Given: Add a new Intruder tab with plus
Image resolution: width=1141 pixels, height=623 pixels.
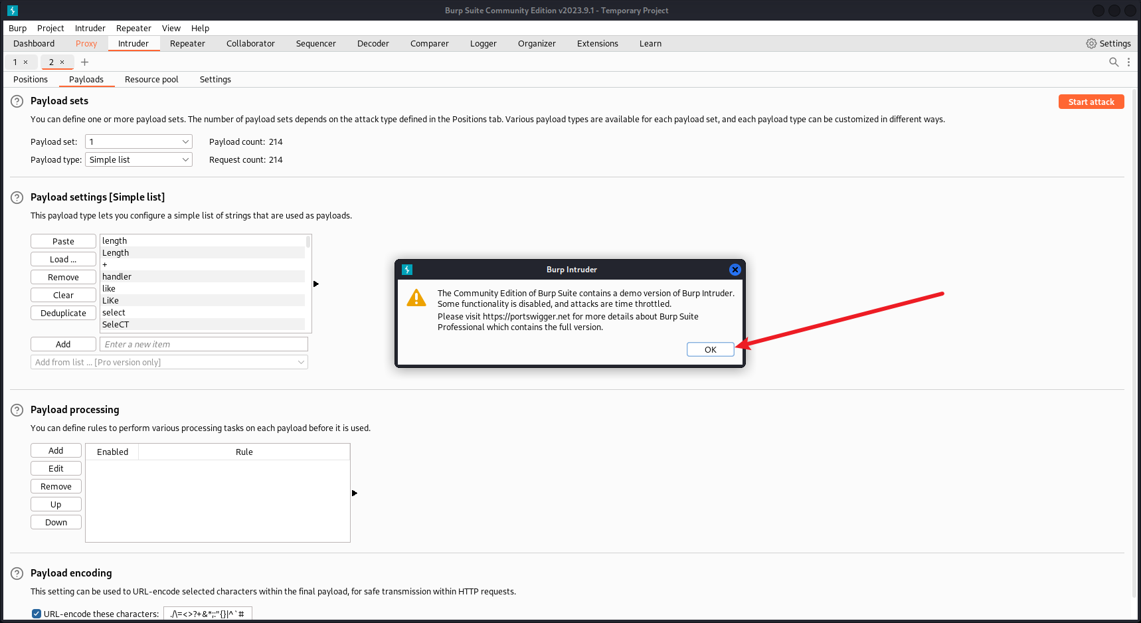Looking at the screenshot, I should coord(84,62).
